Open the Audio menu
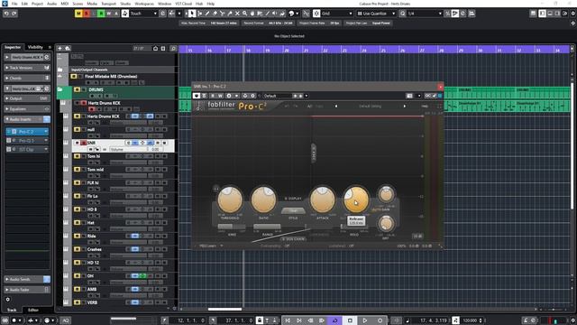Viewport: 577px width, 325px height. 52,4
